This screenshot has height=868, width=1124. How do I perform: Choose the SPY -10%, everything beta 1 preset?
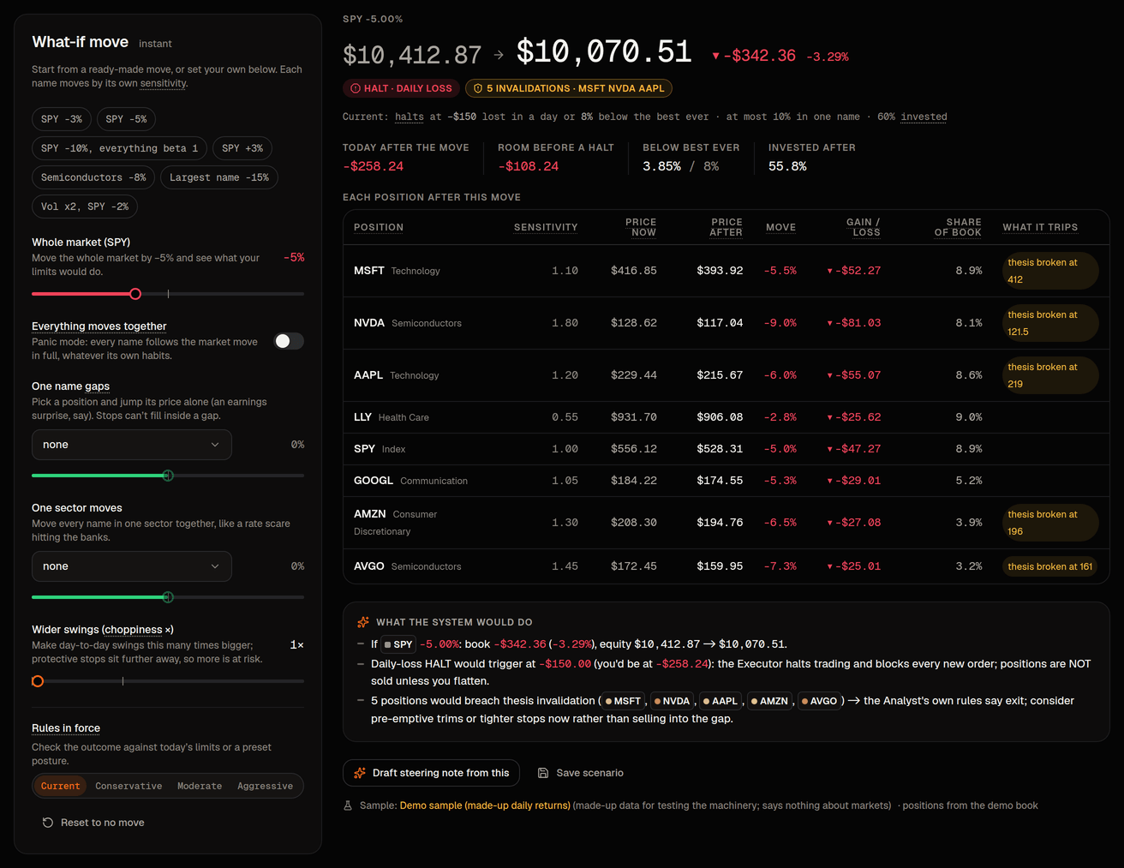tap(120, 148)
